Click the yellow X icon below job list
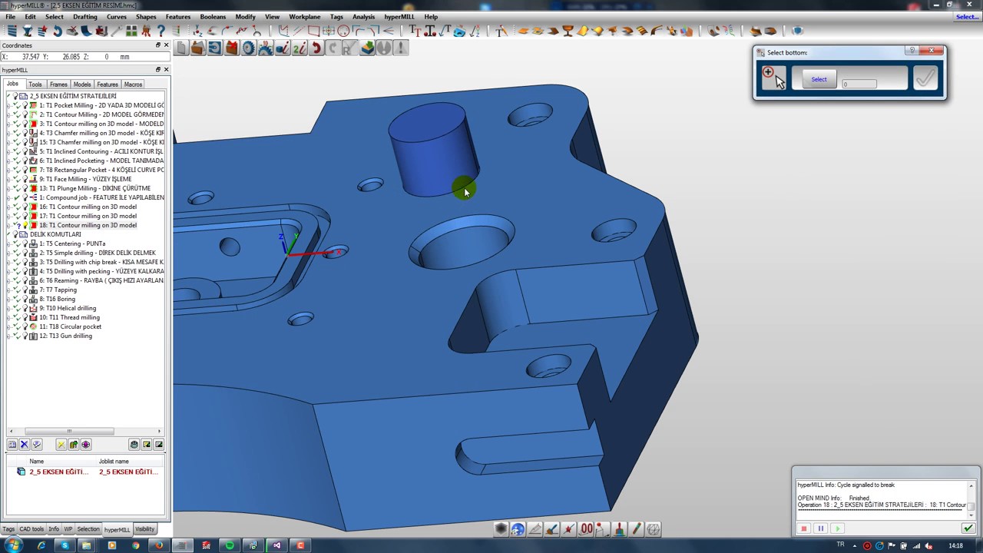This screenshot has height=553, width=983. click(x=61, y=445)
